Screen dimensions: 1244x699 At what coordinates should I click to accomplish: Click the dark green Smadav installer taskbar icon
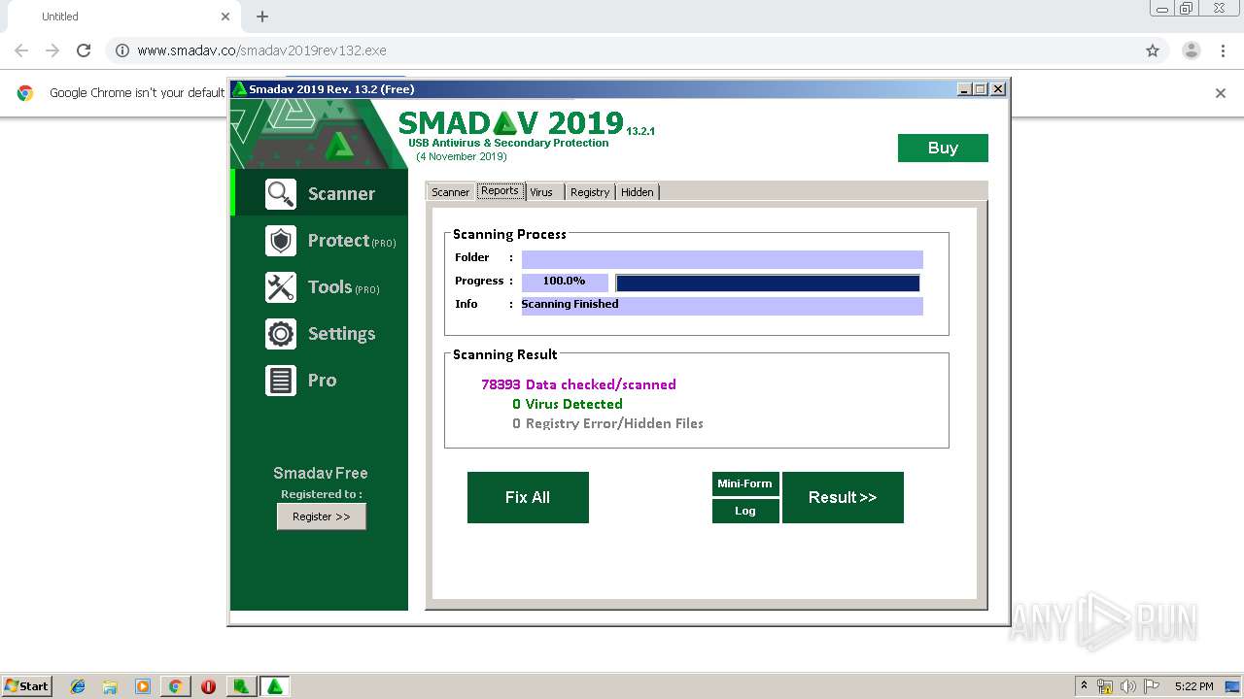pos(241,686)
